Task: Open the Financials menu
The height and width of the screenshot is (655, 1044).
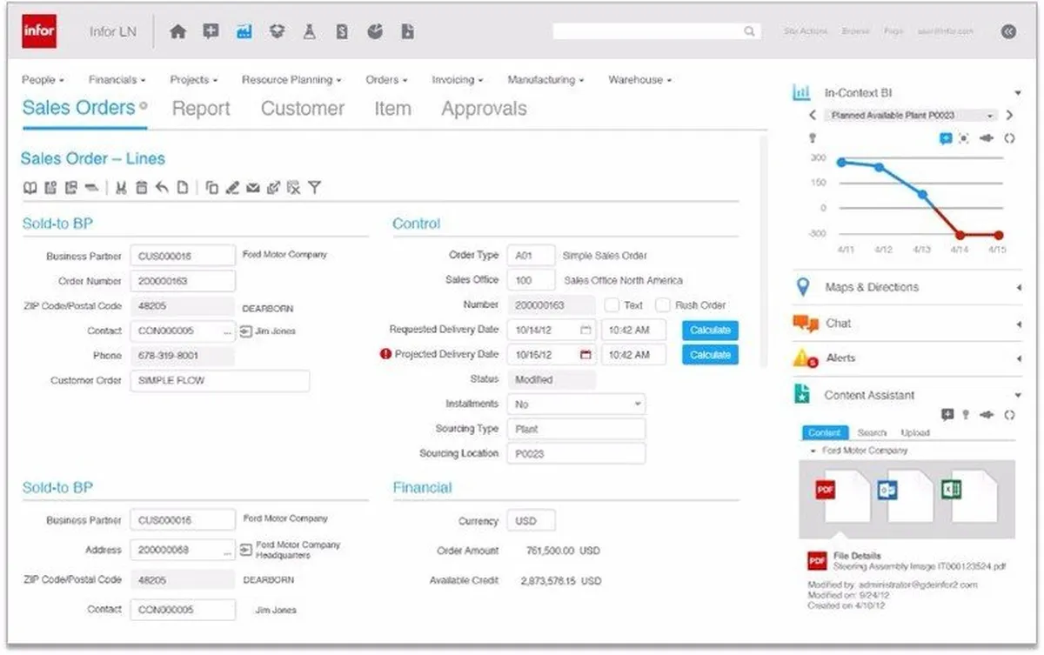Action: 117,80
